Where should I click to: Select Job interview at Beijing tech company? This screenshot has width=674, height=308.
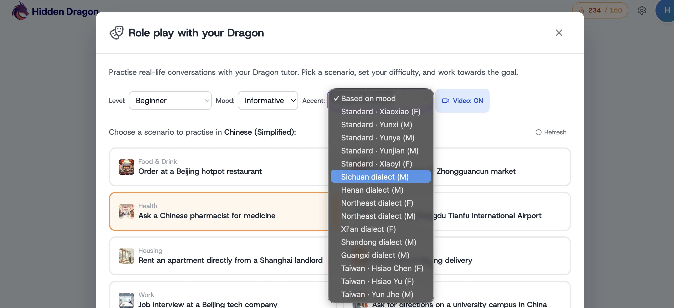(x=208, y=304)
